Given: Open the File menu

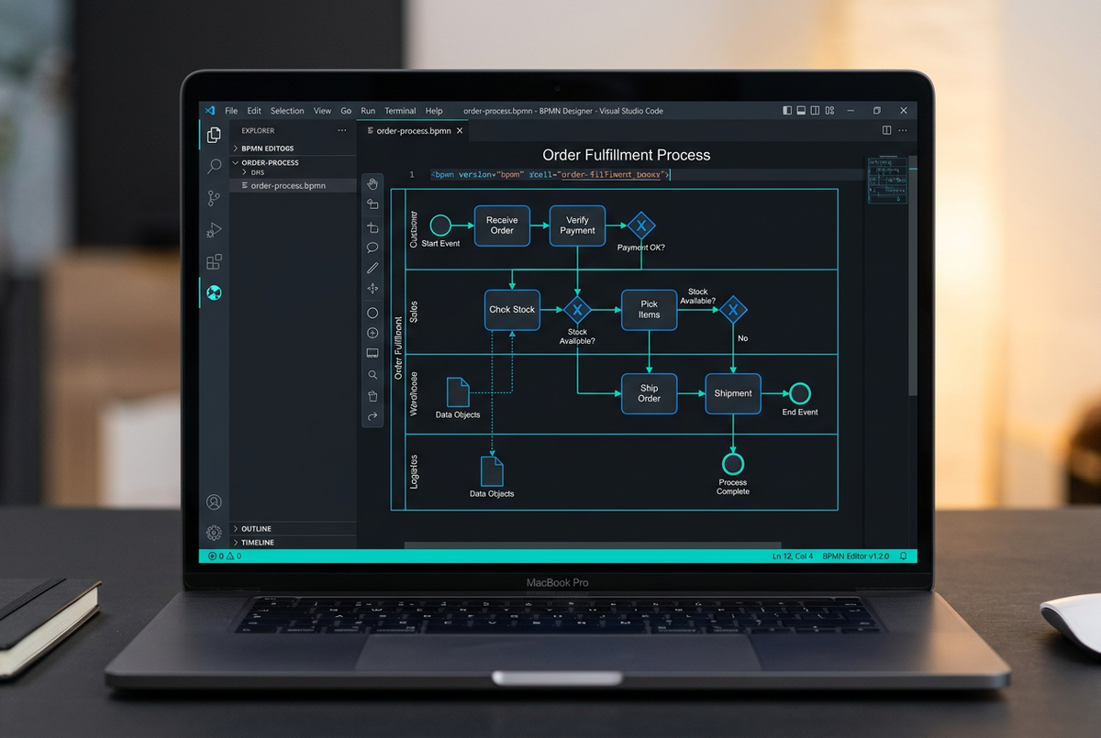Looking at the screenshot, I should 231,111.
